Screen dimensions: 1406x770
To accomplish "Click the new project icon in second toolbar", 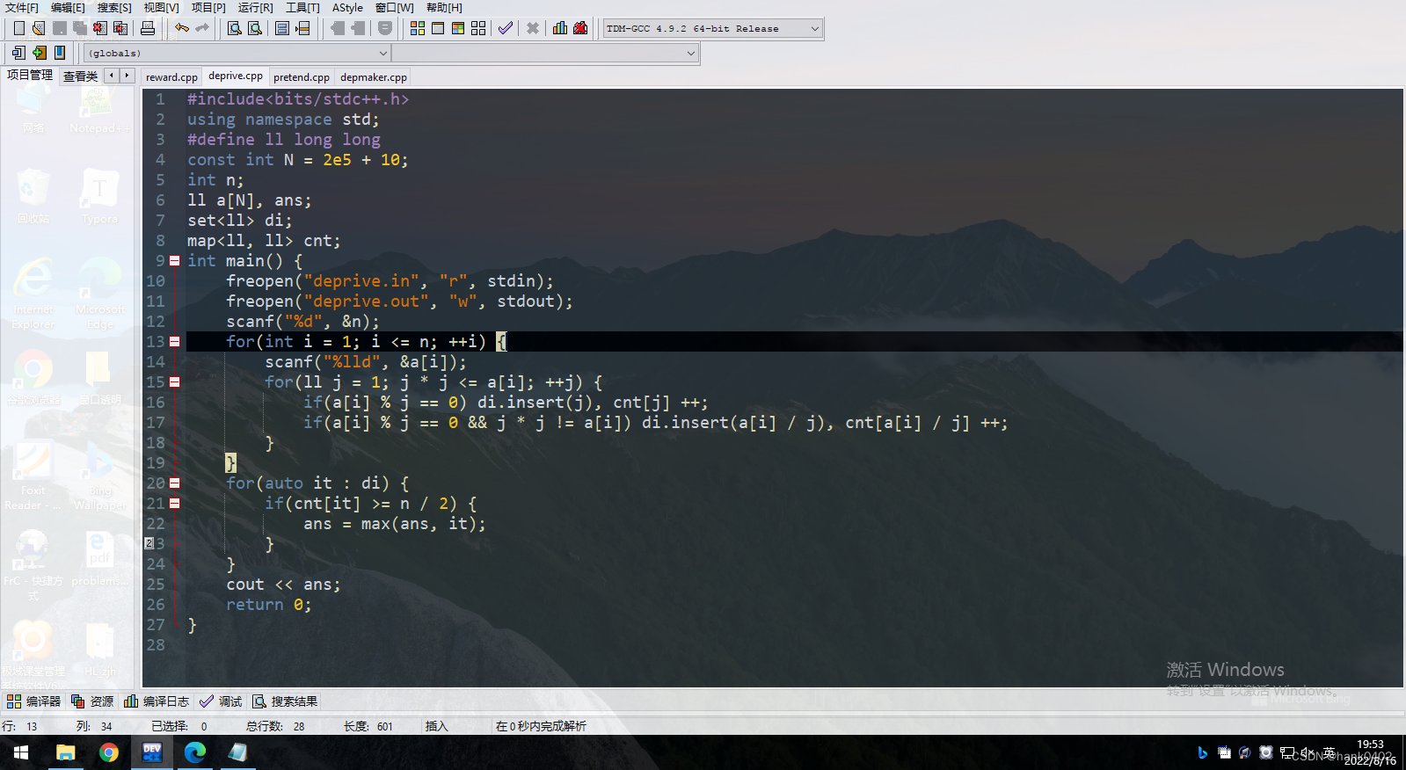I will [x=18, y=53].
